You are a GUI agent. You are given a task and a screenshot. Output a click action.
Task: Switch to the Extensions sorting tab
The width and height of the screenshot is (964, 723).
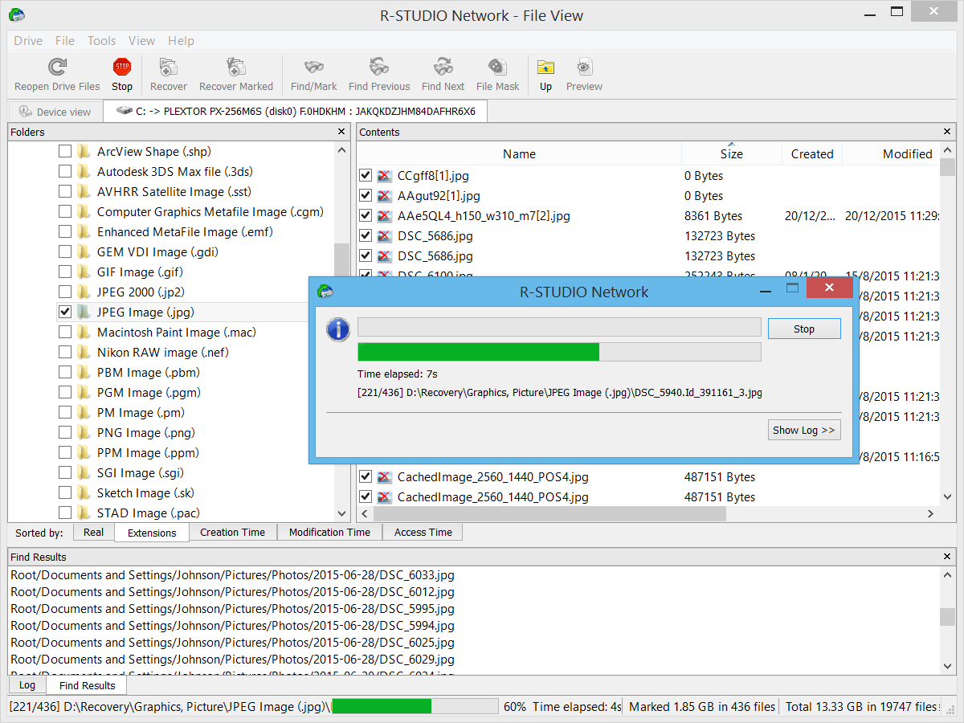[151, 532]
